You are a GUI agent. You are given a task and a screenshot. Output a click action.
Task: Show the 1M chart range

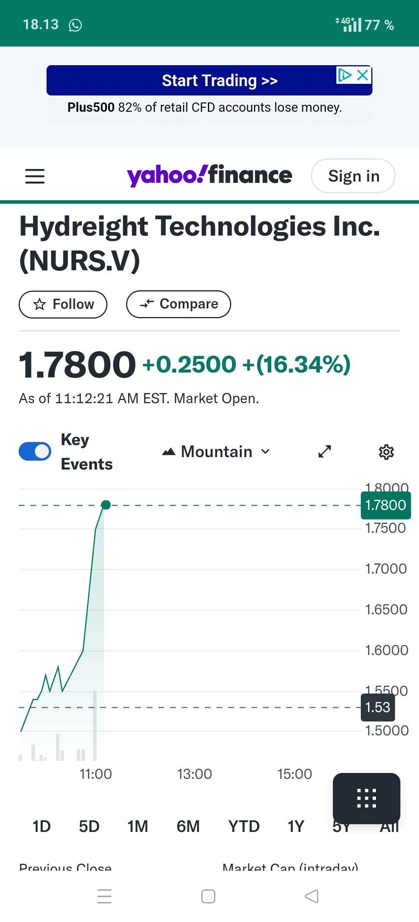pyautogui.click(x=138, y=827)
